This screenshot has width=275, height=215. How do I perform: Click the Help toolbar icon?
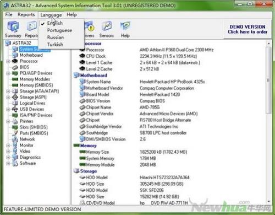coord(125,29)
